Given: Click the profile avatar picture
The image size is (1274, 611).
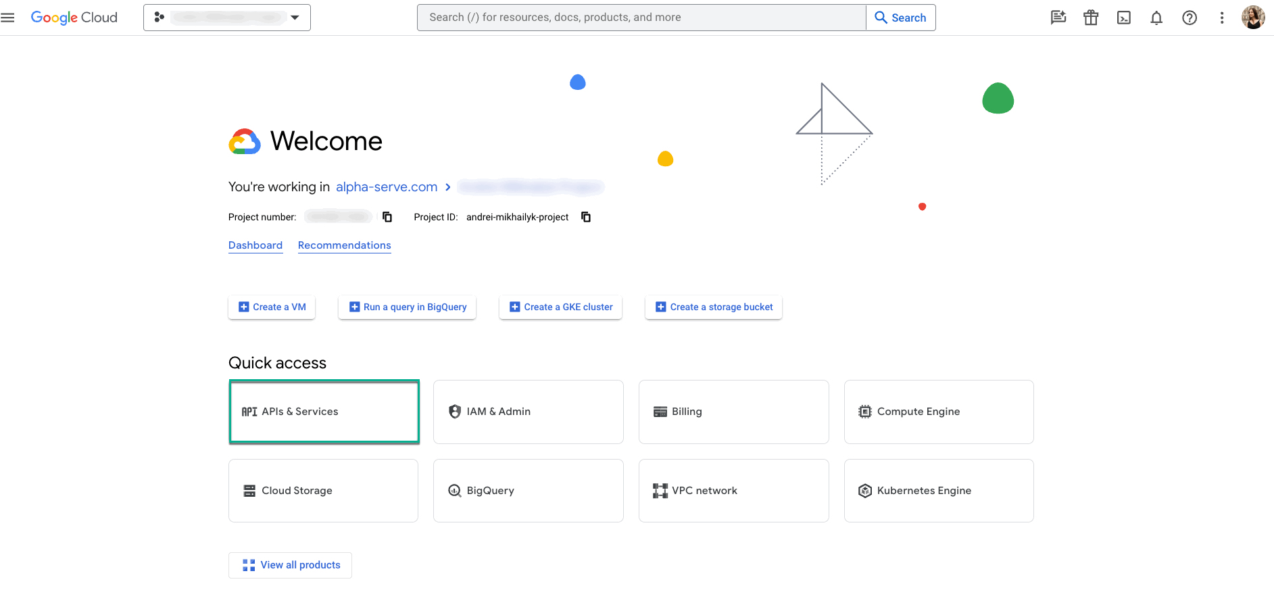Looking at the screenshot, I should click(1253, 18).
